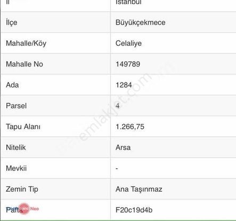236x221 pixels.
Task: Select the Arsa Nitelik value
Action: coord(123,148)
